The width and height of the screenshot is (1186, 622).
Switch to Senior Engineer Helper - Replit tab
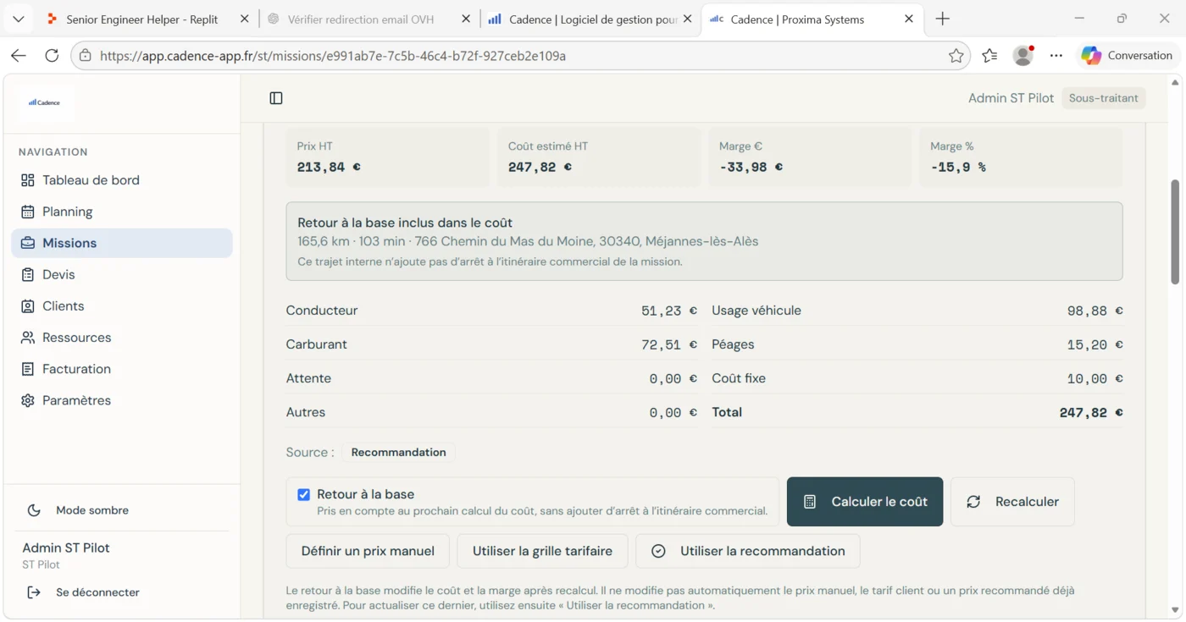[x=142, y=19]
